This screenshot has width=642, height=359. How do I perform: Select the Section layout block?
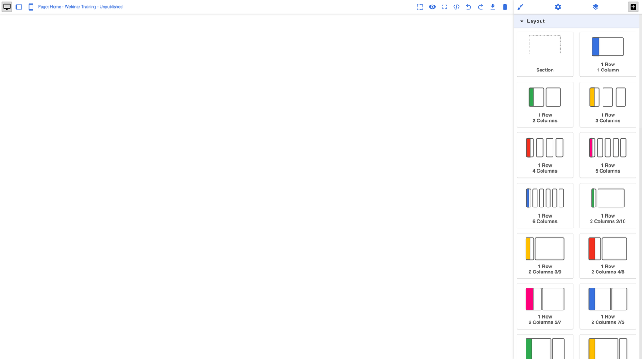pos(545,54)
